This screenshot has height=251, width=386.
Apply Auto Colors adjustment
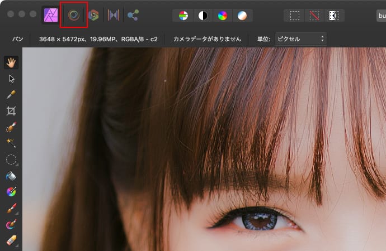222,16
